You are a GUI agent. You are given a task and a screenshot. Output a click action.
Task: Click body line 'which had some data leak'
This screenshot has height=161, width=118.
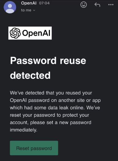pyautogui.click(x=55, y=108)
